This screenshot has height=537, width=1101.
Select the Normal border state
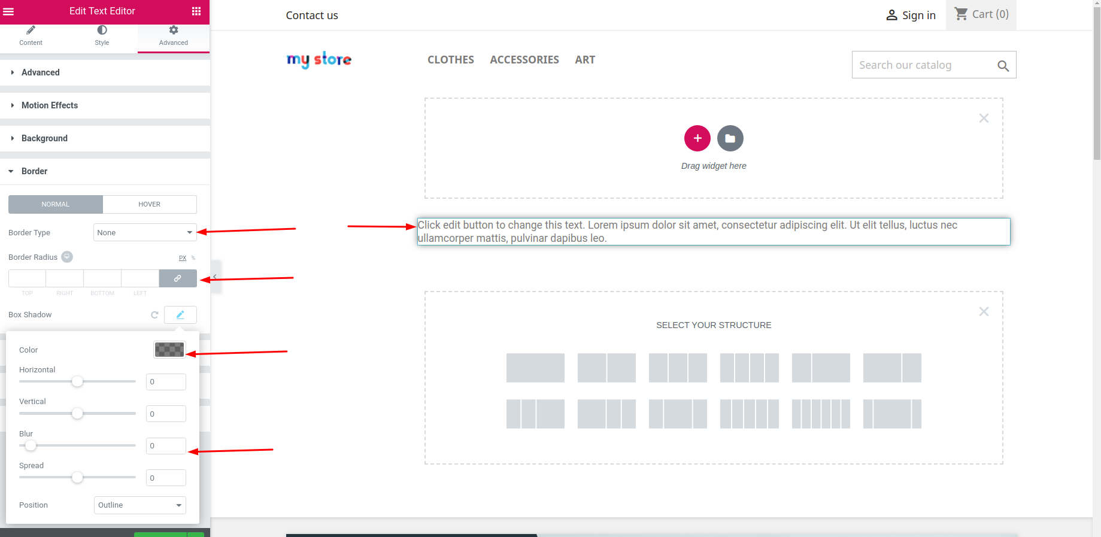click(56, 204)
